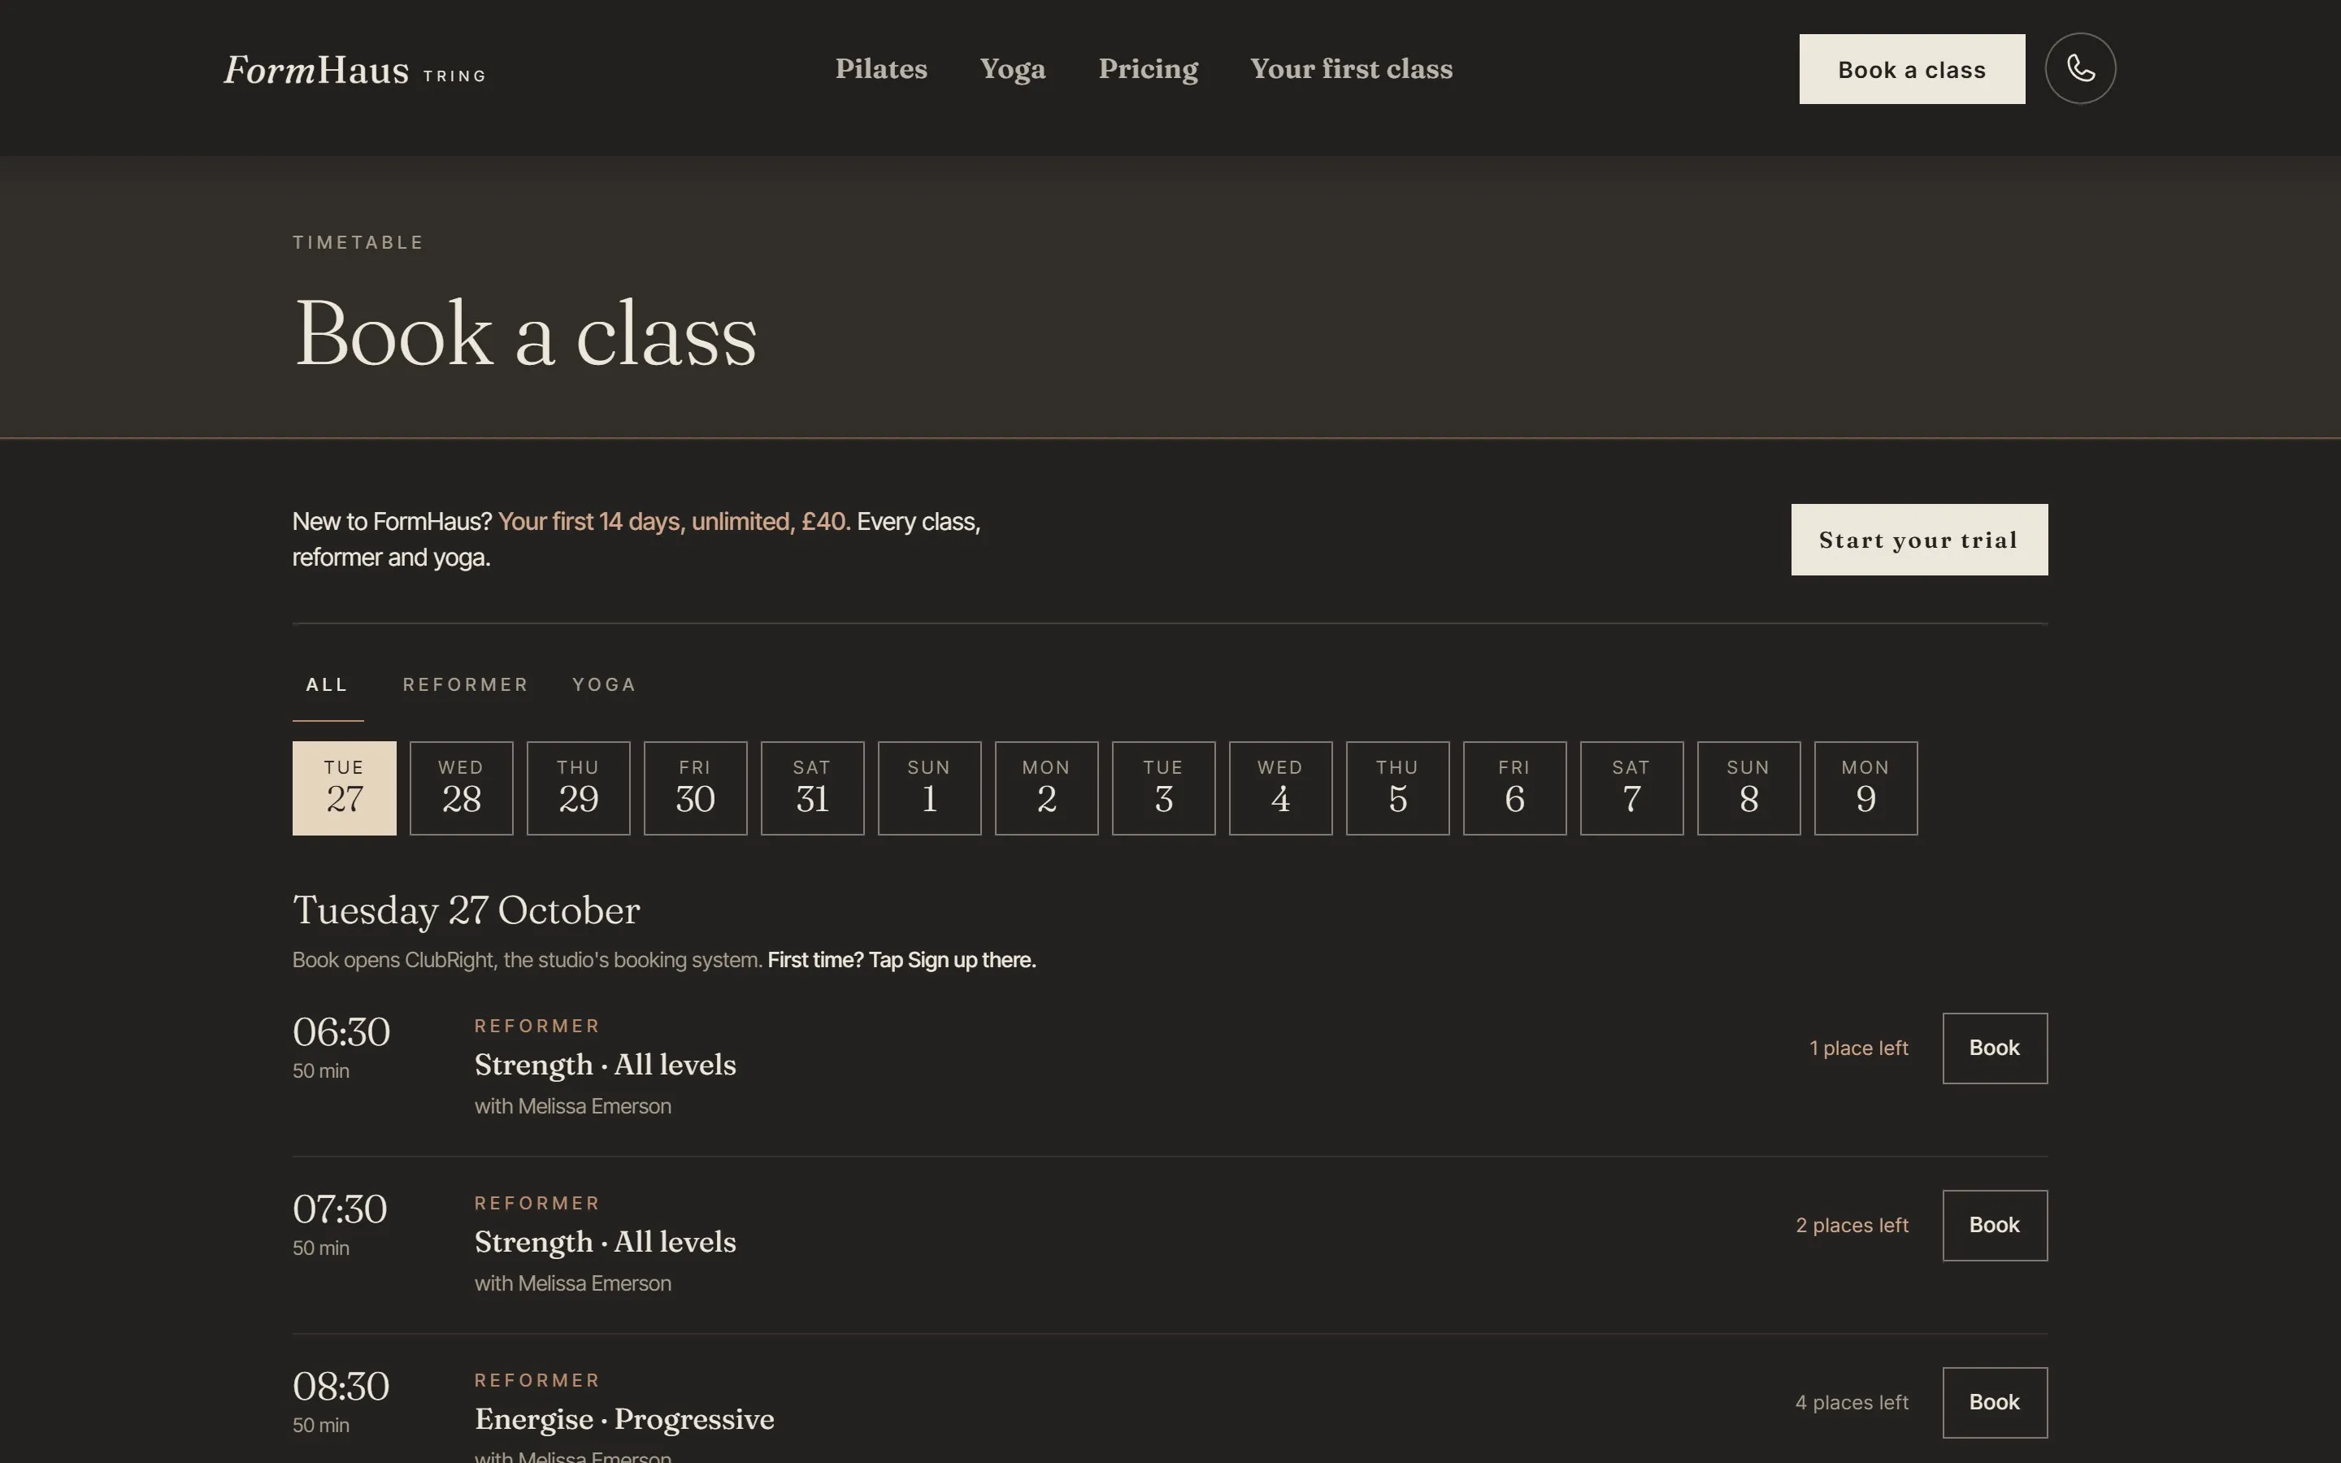
Task: Go to the Yoga navigation page
Action: pyautogui.click(x=1012, y=69)
